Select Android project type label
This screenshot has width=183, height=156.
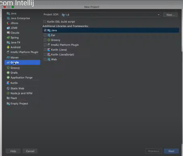tap(16, 47)
